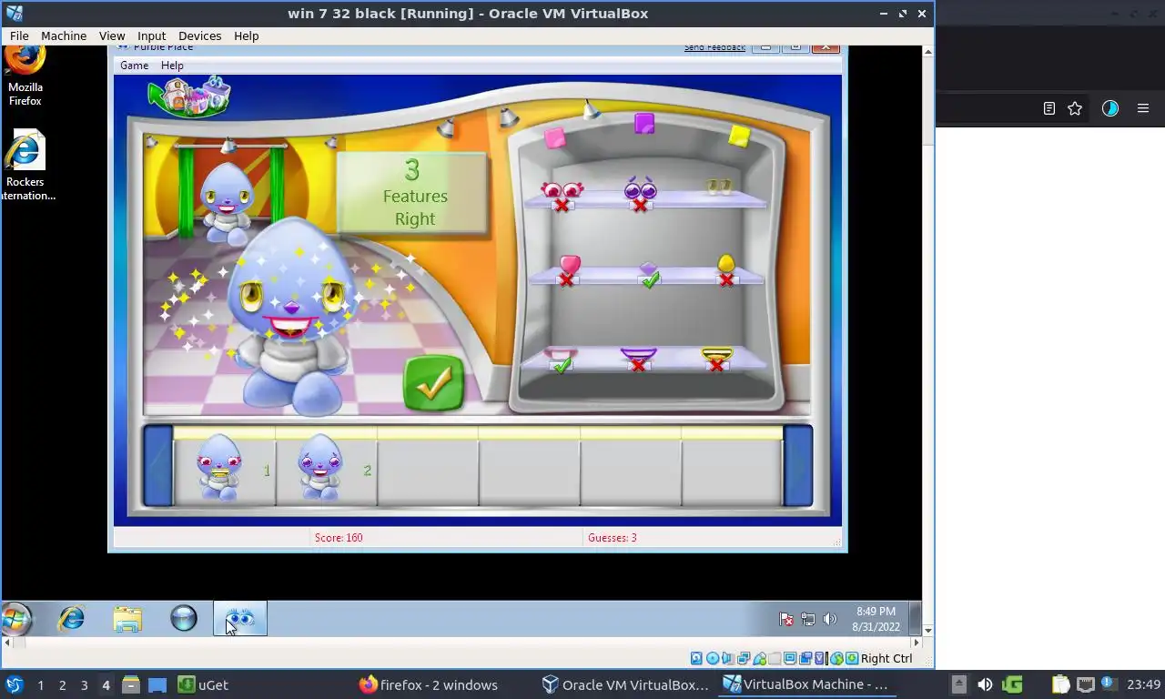Select the yellow mouth on bottom shelf
The width and height of the screenshot is (1165, 699).
717,353
